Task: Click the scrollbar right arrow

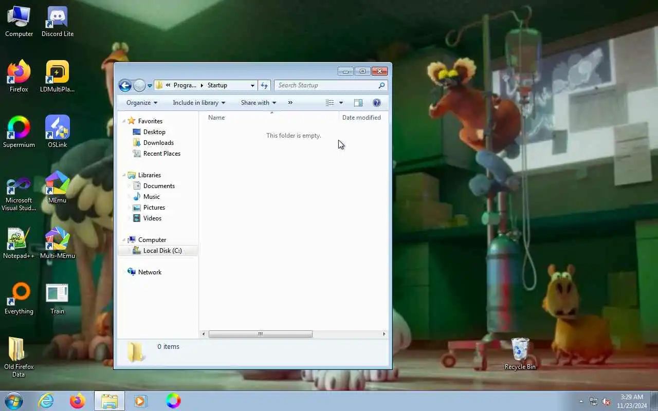Action: click(384, 334)
